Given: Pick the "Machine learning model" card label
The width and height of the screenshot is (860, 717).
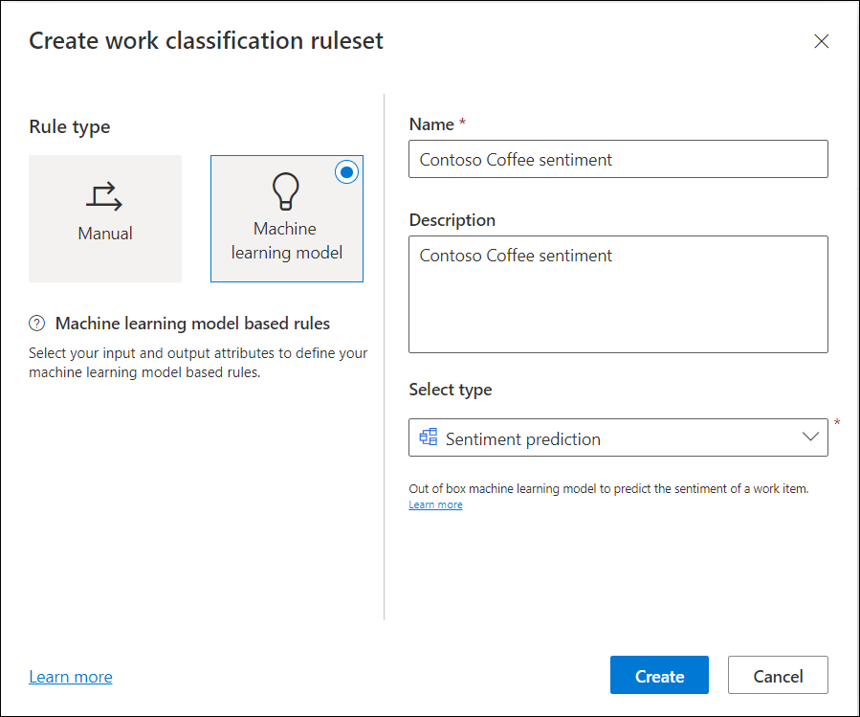Looking at the screenshot, I should click(286, 240).
